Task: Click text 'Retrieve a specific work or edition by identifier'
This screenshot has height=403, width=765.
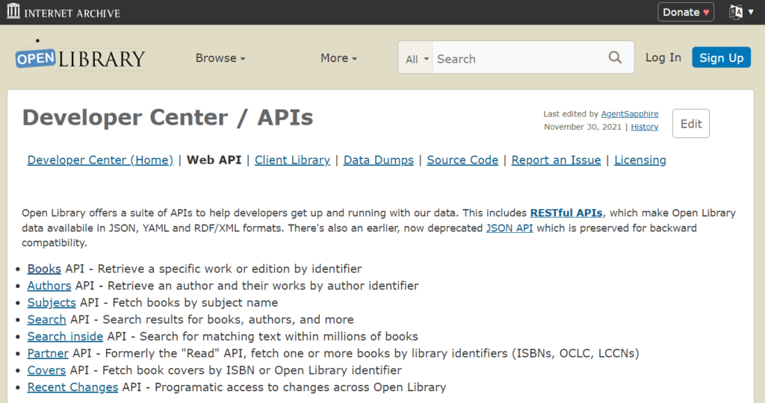Action: point(230,269)
